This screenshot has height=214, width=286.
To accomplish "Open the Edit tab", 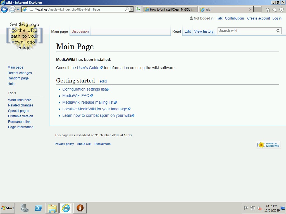I will [187, 31].
